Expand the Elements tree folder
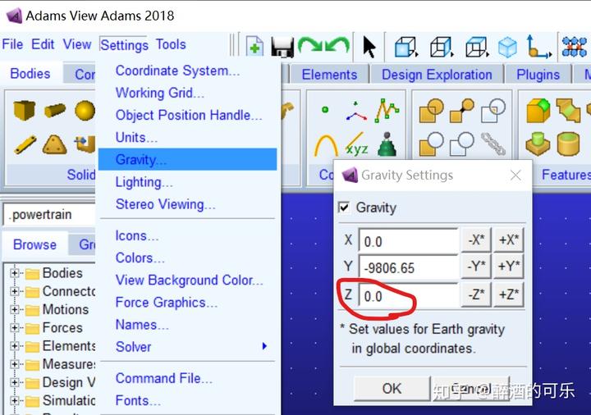Screen dimensions: 591x415 point(14,345)
